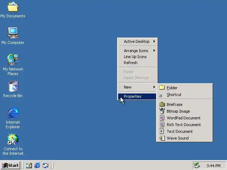Click the Bitmap Image paint icon
The height and width of the screenshot is (170, 227).
pyautogui.click(x=162, y=111)
